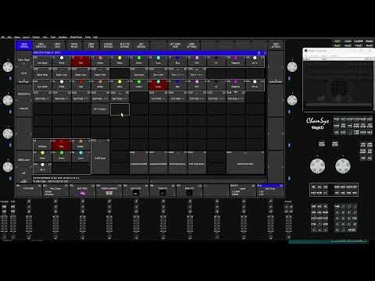The width and height of the screenshot is (375, 281).
Task: Open the Help menu
Action: tap(95, 37)
